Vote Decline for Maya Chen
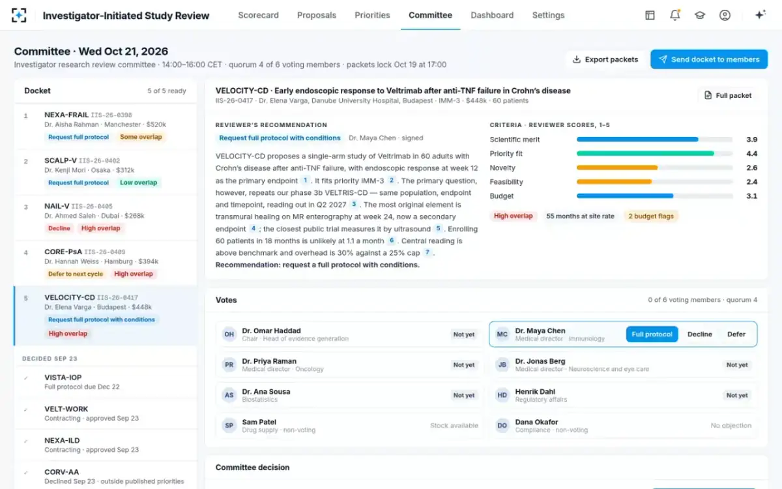Viewport: 782px width, 489px height. click(700, 334)
